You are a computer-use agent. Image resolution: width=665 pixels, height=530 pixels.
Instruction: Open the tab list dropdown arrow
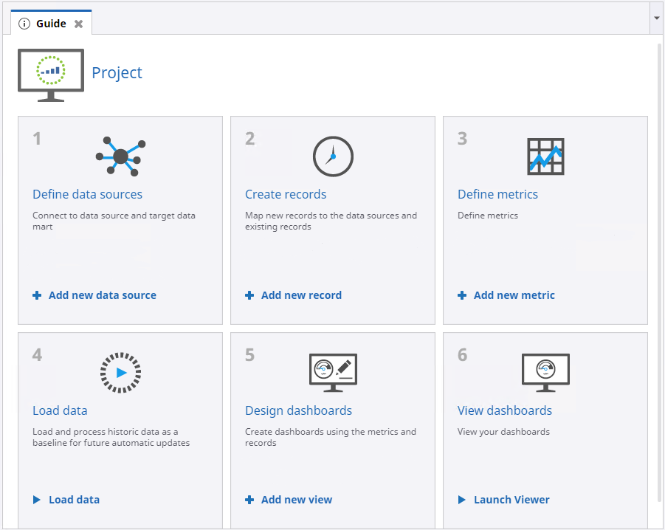656,18
